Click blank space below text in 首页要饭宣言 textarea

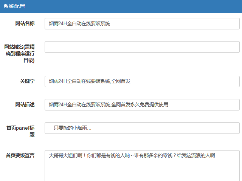[x=142, y=172]
